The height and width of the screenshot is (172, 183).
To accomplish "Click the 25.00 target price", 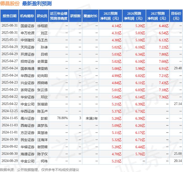I will click(x=178, y=153).
